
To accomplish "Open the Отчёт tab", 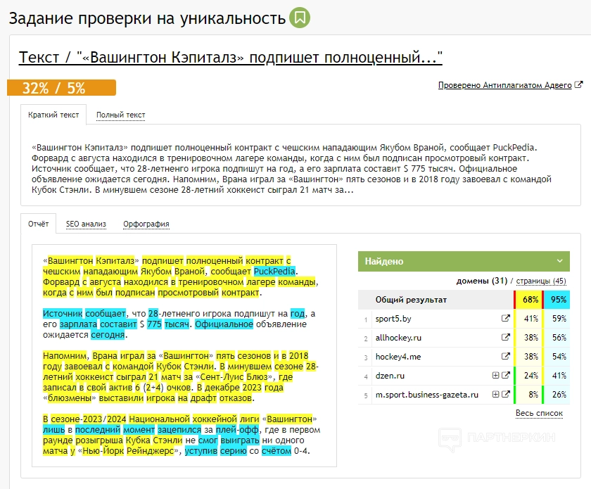I will 39,224.
